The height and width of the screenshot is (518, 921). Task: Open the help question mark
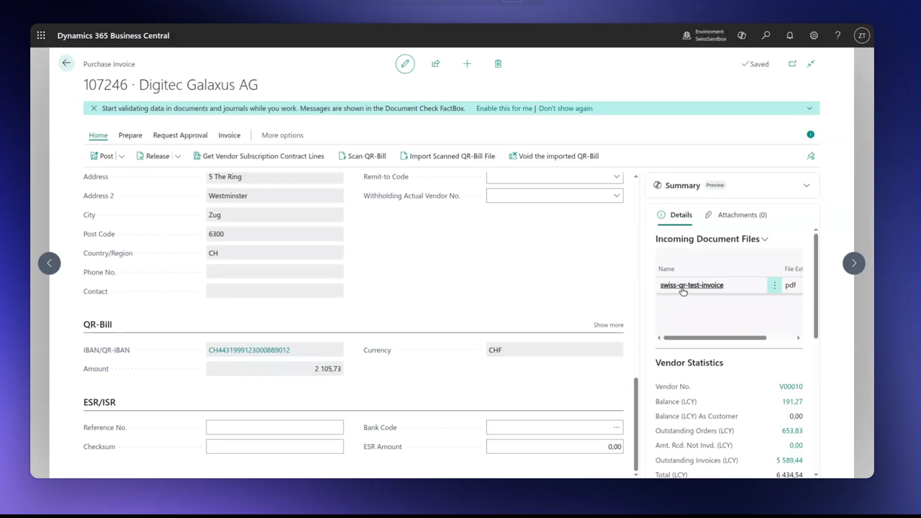point(838,35)
